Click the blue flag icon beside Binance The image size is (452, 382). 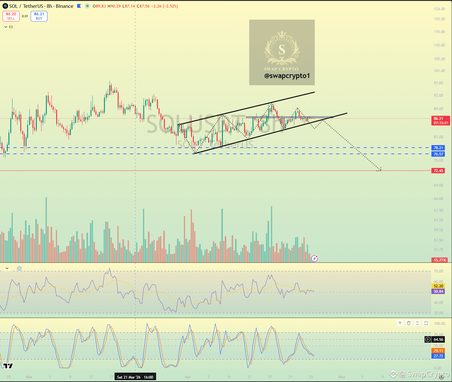coord(79,6)
